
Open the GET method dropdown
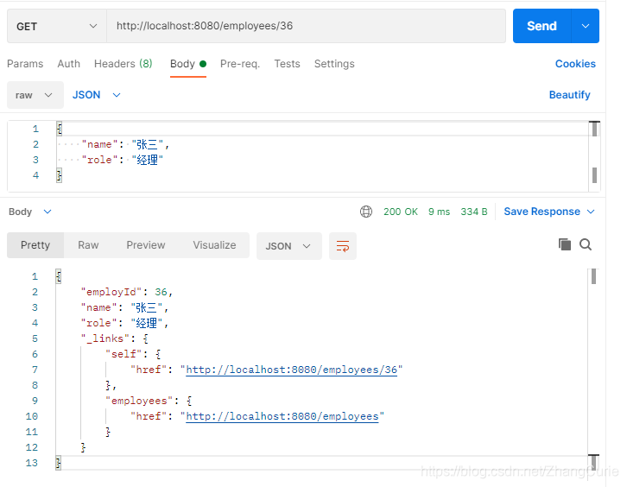[x=57, y=27]
